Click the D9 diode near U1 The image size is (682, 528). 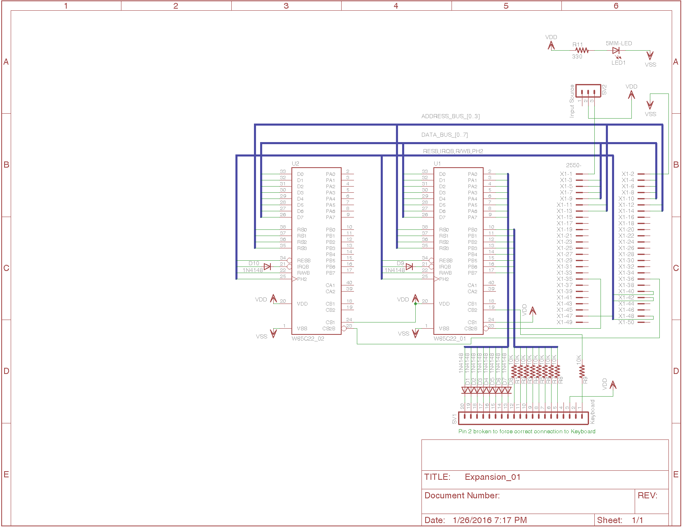point(409,267)
